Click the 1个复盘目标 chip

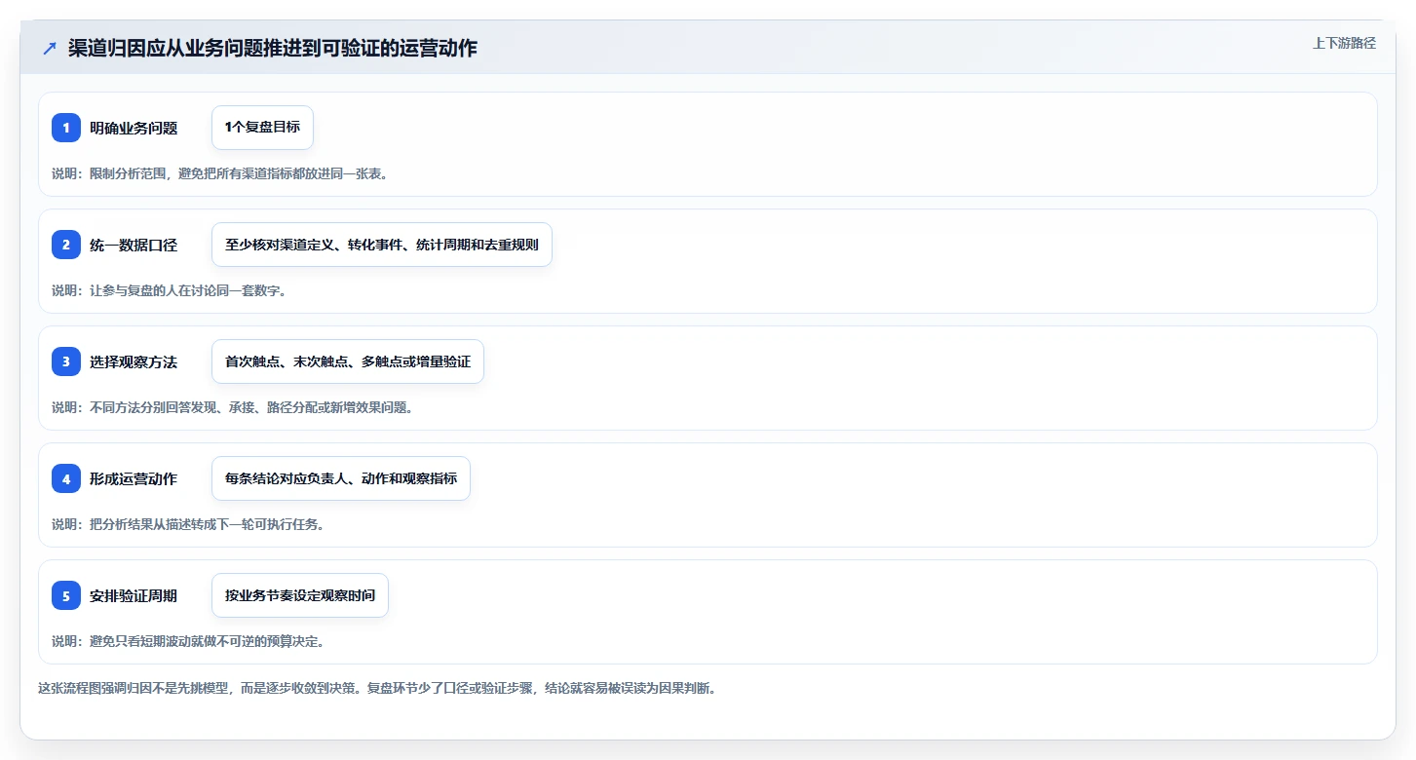[x=262, y=128]
